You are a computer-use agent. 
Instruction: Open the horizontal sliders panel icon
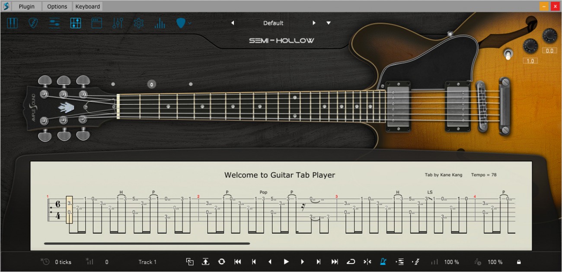54,23
